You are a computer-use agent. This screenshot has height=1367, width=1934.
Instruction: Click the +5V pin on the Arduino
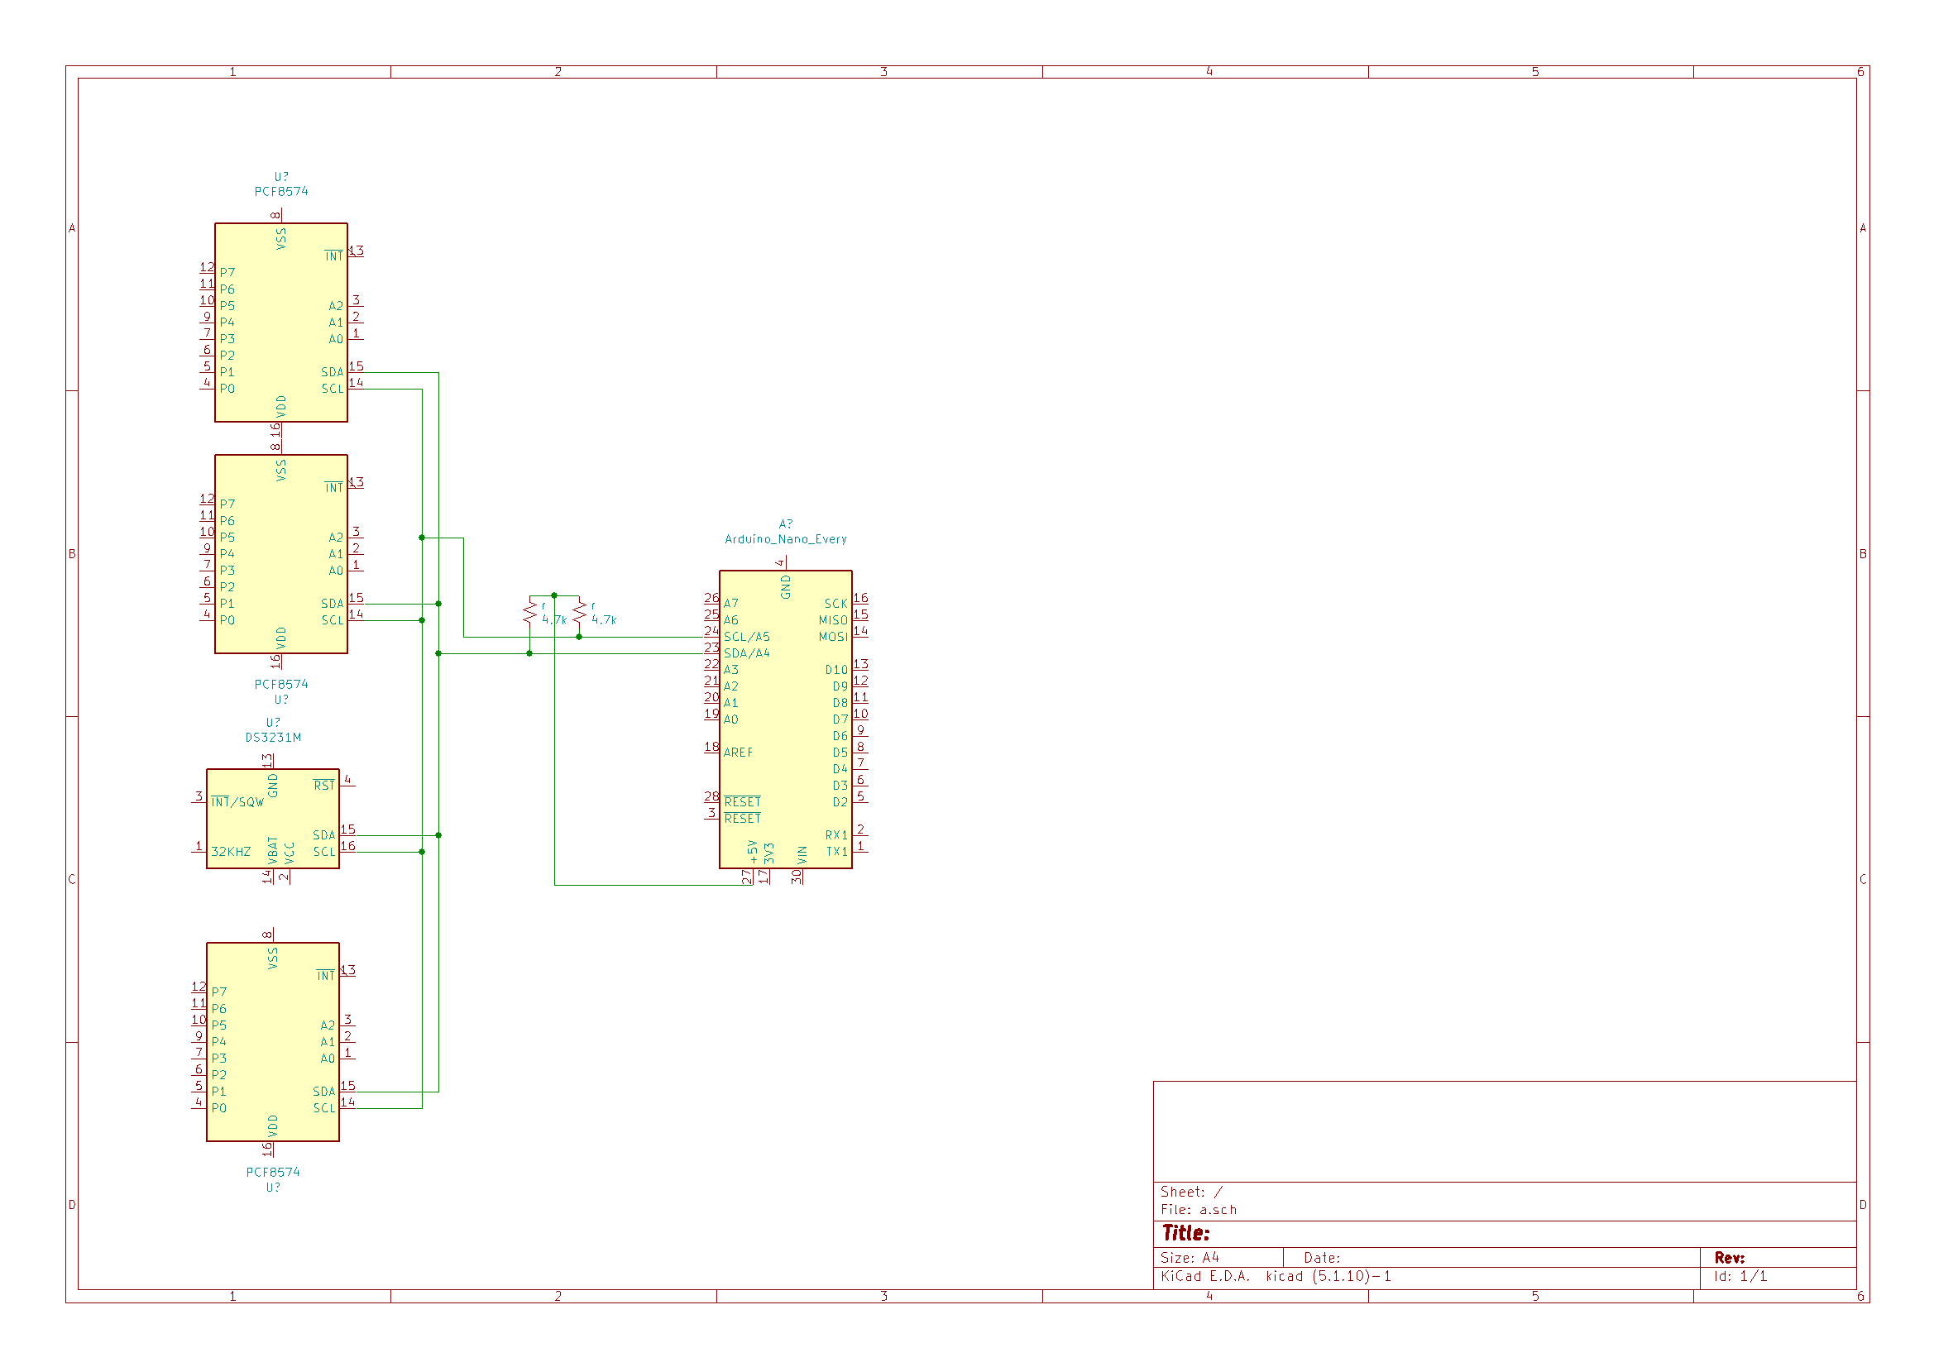coord(753,853)
